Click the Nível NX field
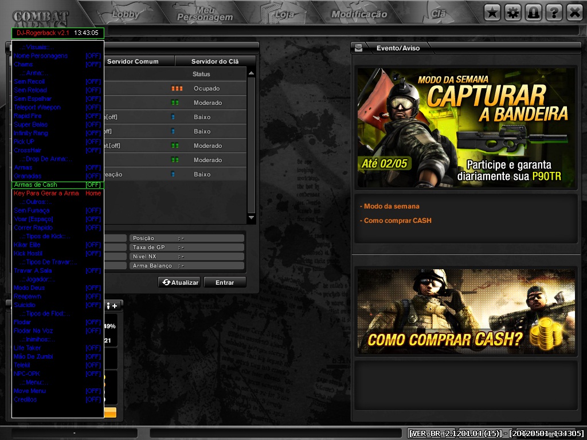Image resolution: width=587 pixels, height=440 pixels. (187, 256)
